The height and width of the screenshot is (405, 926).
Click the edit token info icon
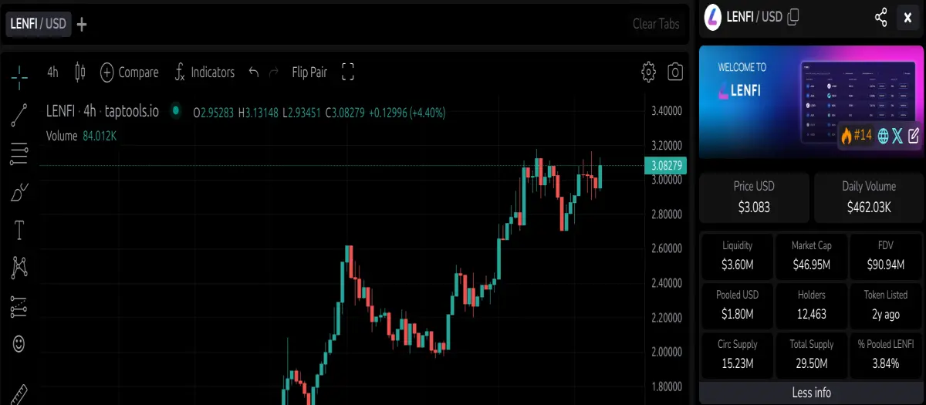coord(913,136)
